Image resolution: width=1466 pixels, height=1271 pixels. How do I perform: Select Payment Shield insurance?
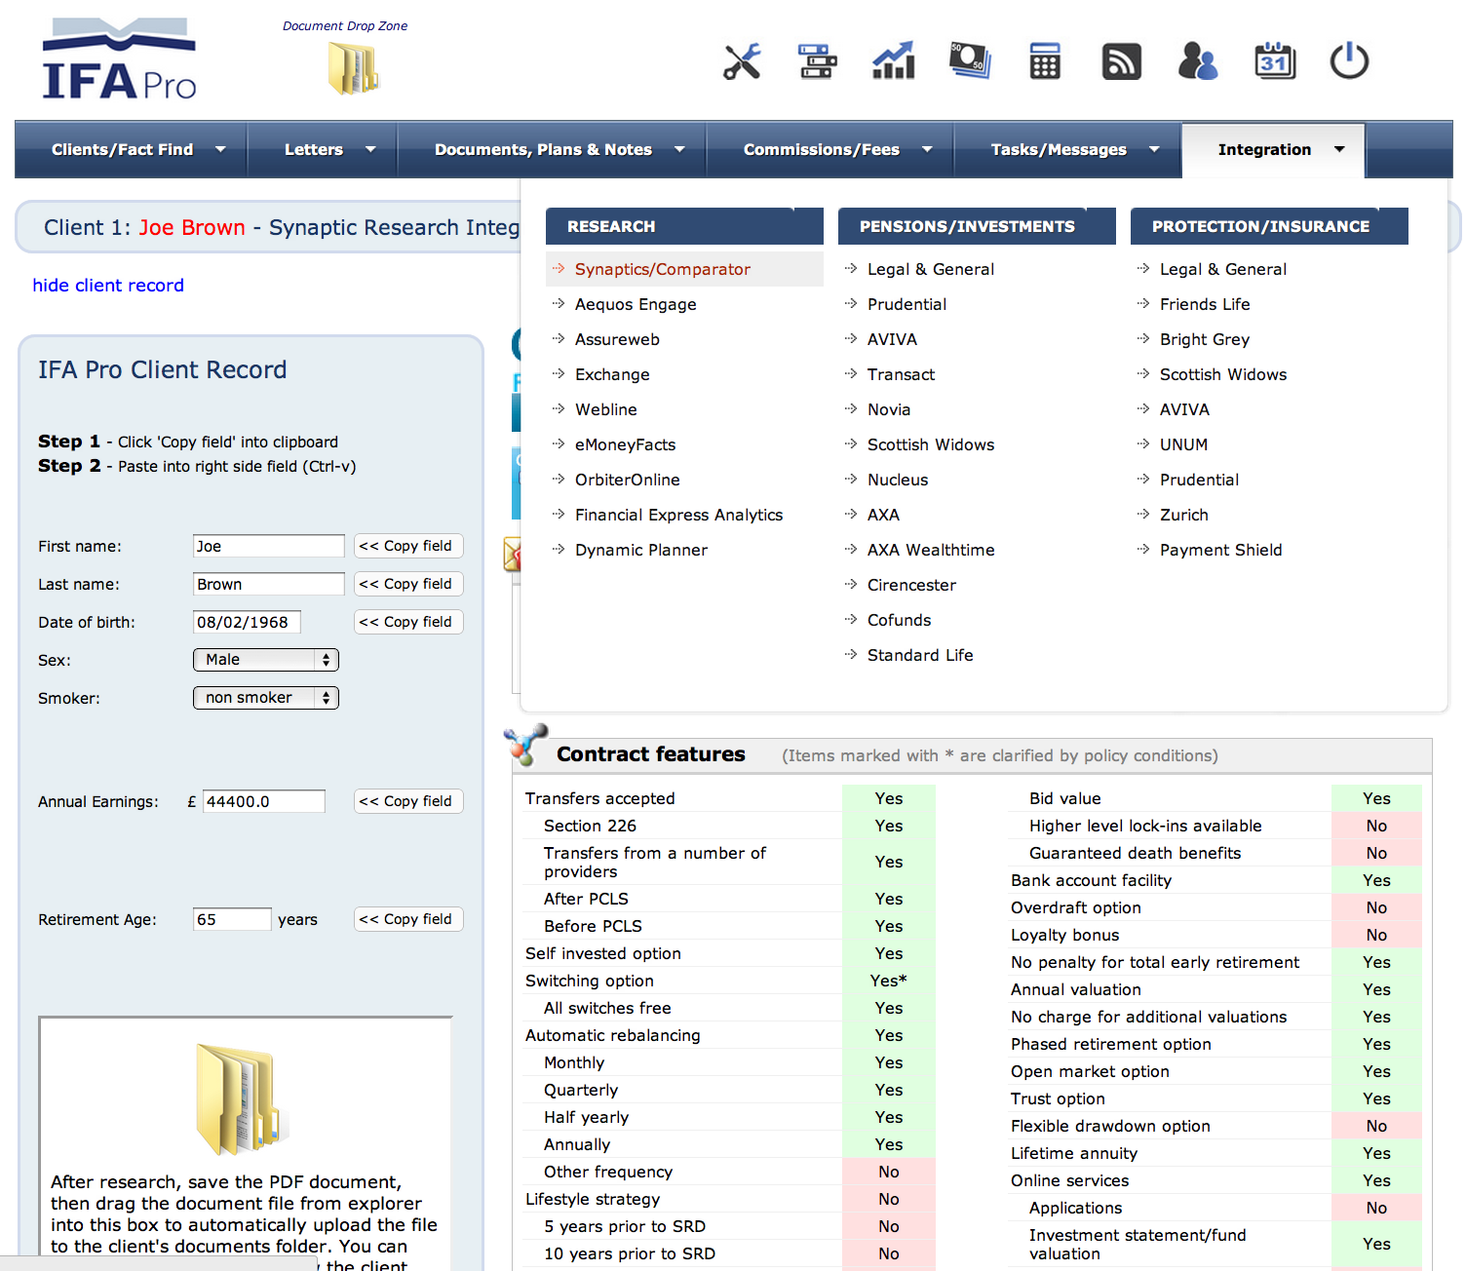pos(1220,550)
